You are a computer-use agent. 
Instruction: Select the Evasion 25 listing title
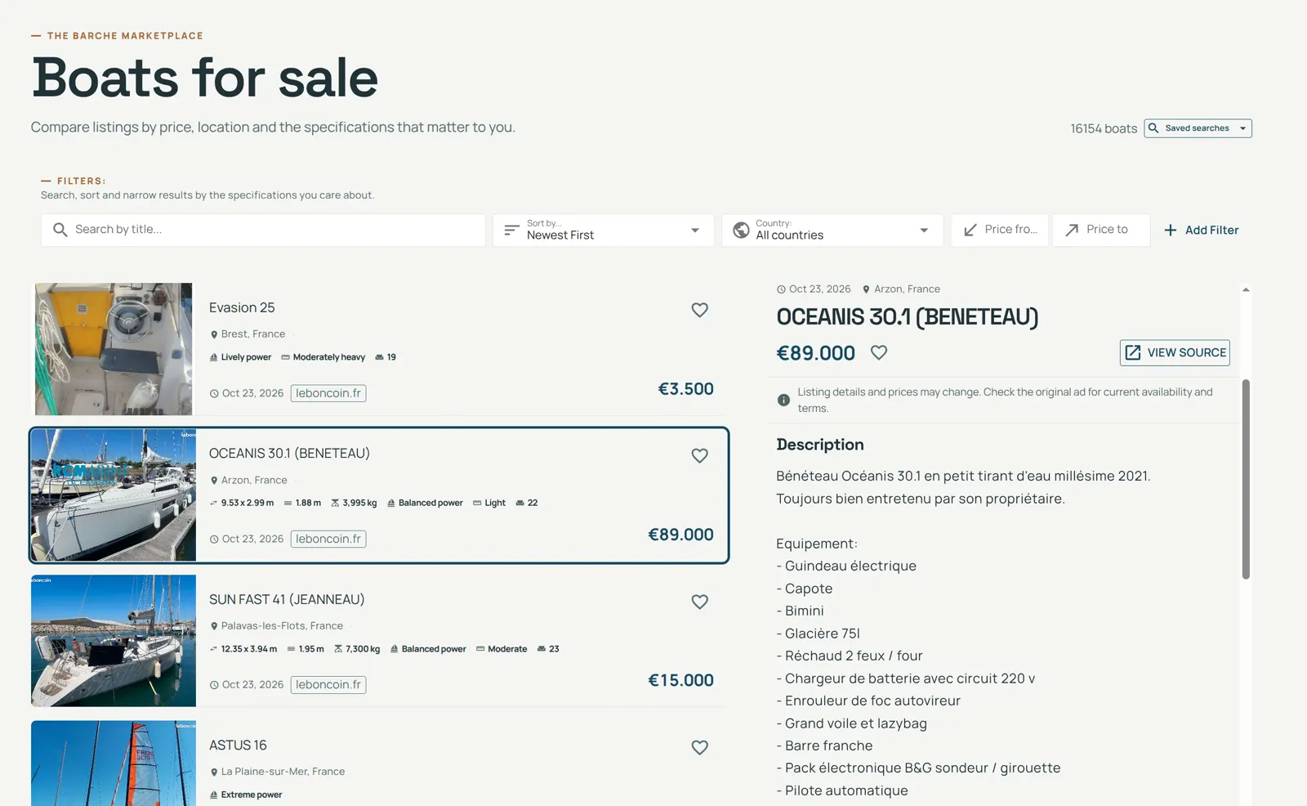pos(242,307)
